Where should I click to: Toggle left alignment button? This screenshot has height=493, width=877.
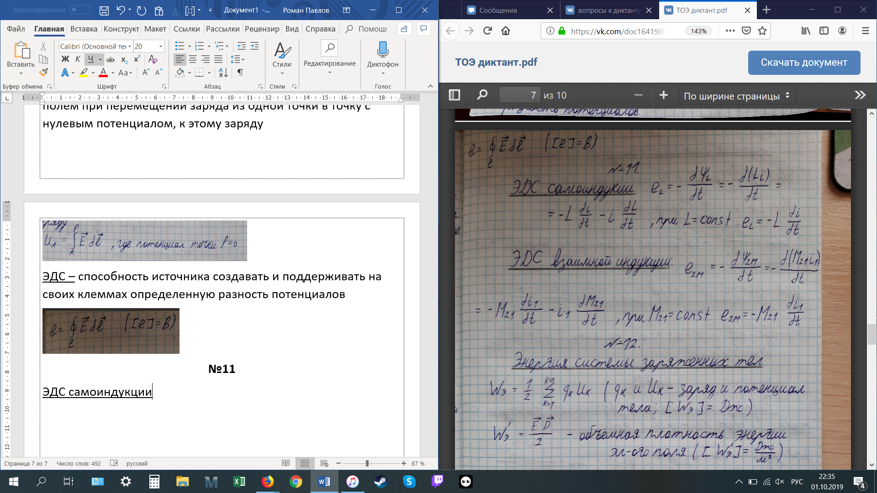[x=180, y=59]
